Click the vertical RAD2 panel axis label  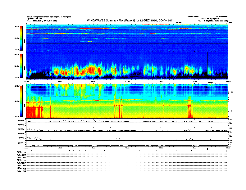coord(25,41)
